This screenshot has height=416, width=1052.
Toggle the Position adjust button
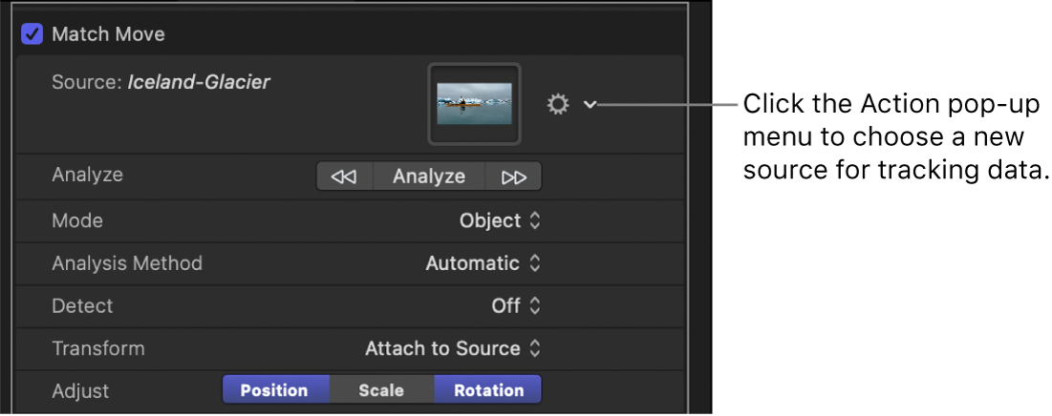click(x=275, y=390)
